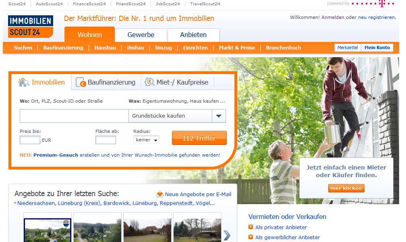Screen dimensions: 406x242
Task: Click the Anmelden link
Action: coord(333,17)
